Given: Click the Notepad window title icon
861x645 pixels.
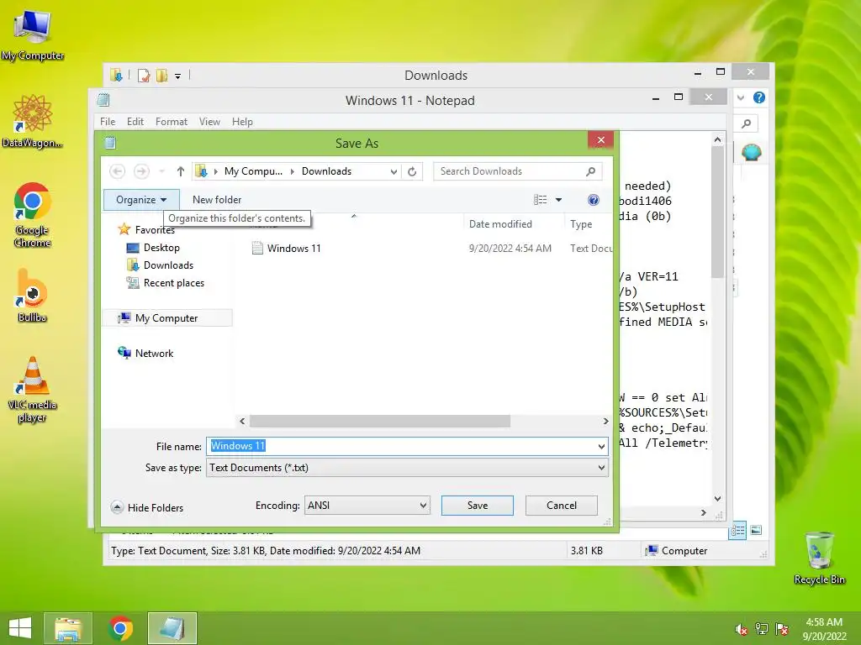Looking at the screenshot, I should 103,100.
